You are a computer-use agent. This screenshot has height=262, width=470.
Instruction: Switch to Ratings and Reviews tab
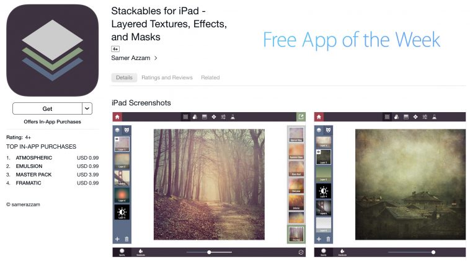[x=167, y=77]
